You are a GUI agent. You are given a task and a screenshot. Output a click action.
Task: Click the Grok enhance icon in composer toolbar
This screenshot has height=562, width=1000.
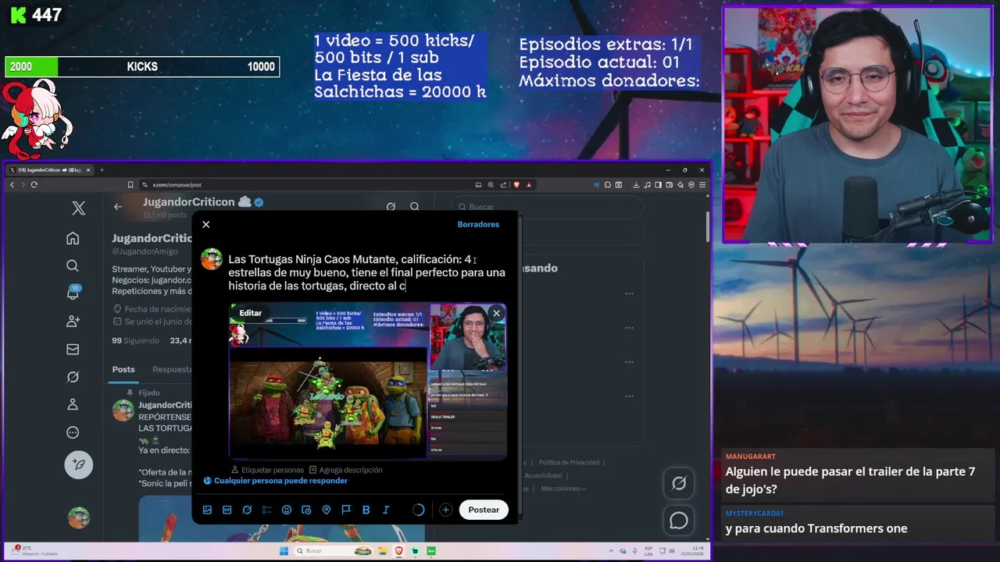click(x=247, y=510)
